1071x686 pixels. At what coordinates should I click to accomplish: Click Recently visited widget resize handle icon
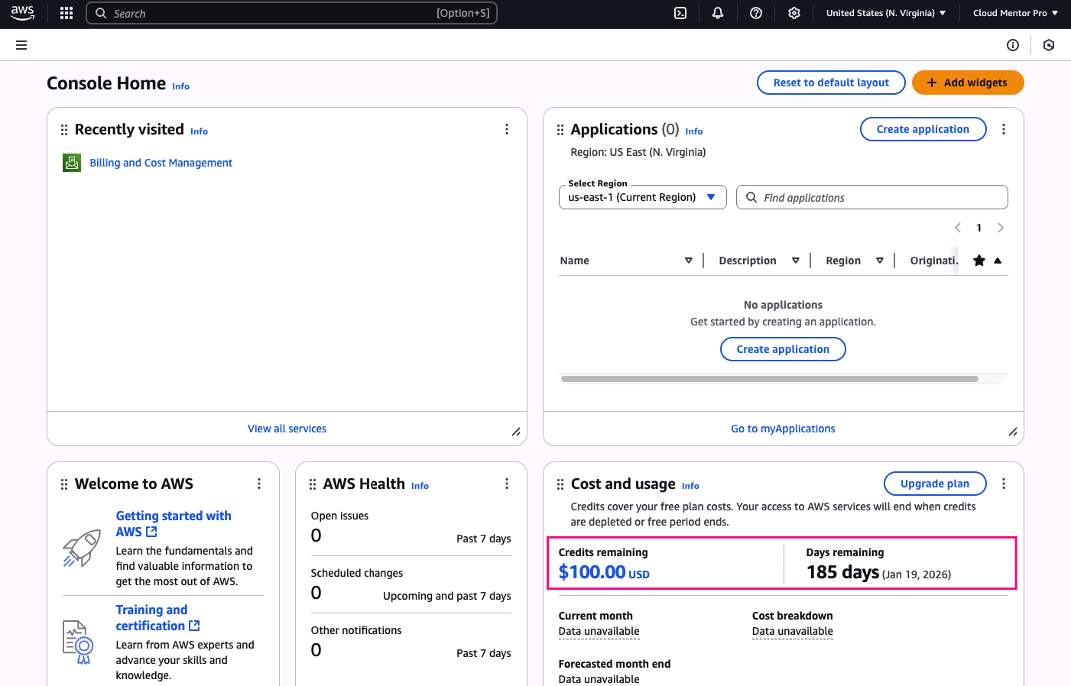[516, 432]
